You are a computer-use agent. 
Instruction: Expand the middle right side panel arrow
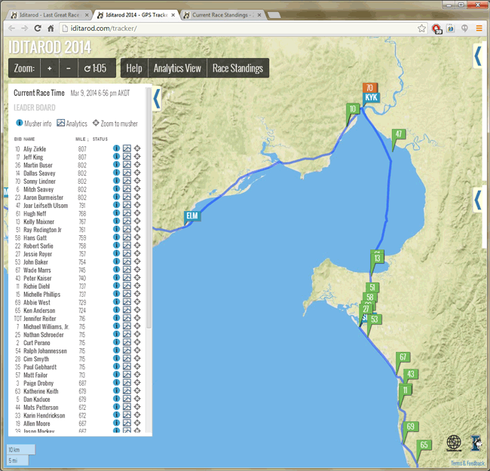point(477,200)
